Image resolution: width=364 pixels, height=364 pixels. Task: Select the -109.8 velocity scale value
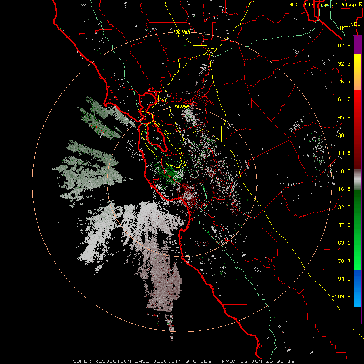click(341, 297)
